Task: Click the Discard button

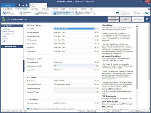Action: pos(114,18)
